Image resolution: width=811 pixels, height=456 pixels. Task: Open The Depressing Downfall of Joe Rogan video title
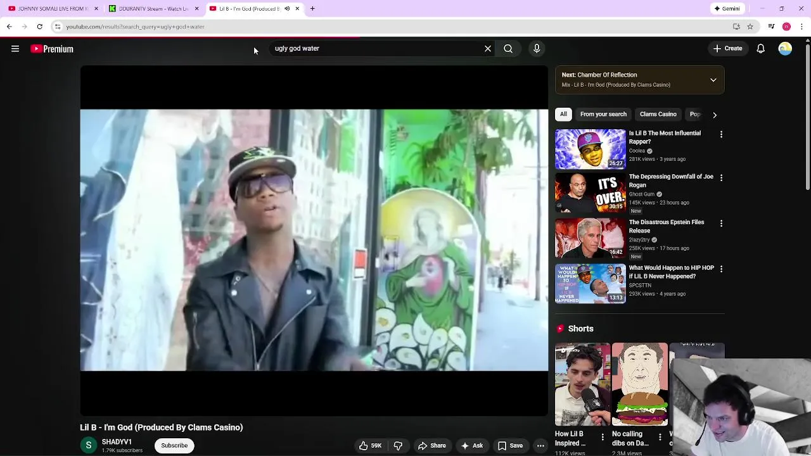pos(671,181)
